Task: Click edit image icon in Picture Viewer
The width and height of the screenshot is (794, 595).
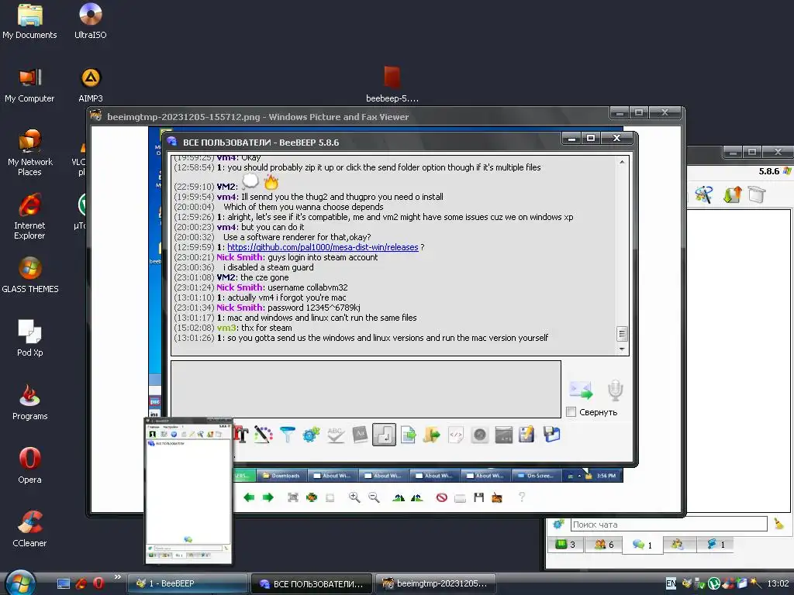Action: pos(497,498)
